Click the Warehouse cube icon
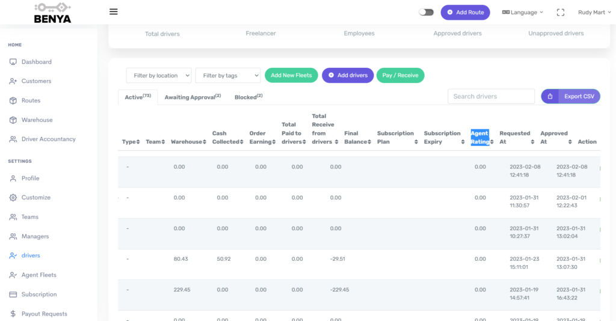 [13, 120]
